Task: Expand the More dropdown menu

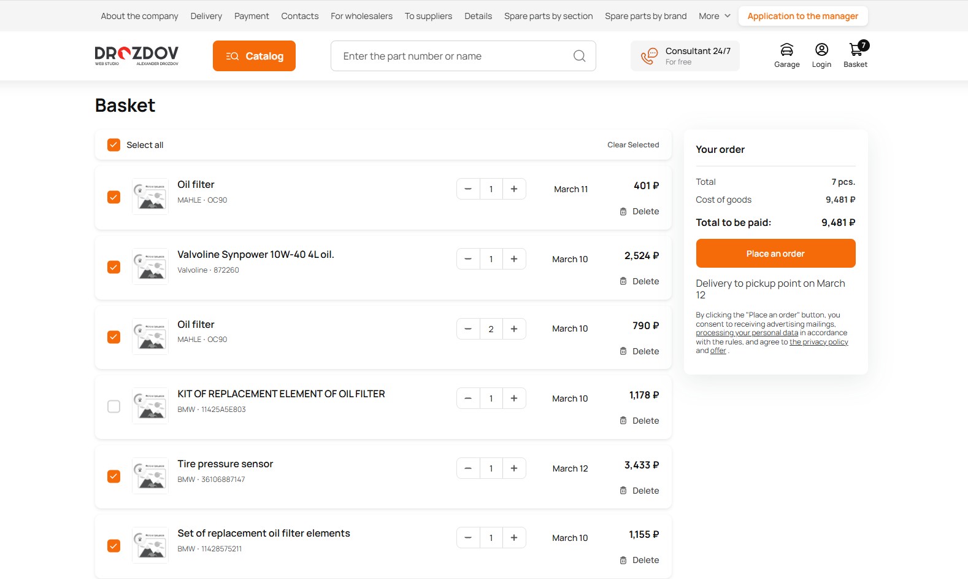Action: pos(714,16)
